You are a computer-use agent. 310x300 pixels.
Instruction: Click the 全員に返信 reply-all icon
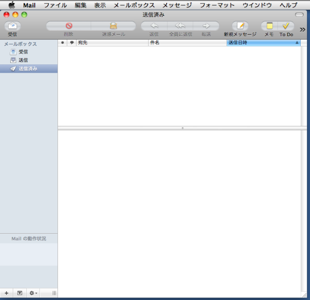(x=180, y=26)
